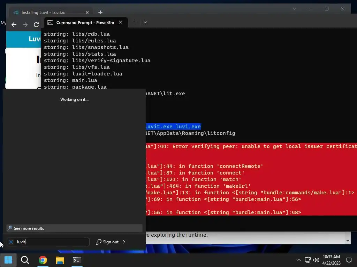Viewport: 357px width, 267px height.
Task: Click the highlighted luvit.exe luvi.exe text
Action: [173, 127]
